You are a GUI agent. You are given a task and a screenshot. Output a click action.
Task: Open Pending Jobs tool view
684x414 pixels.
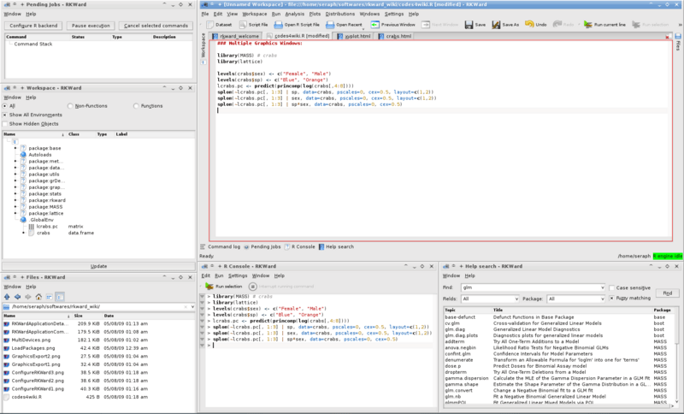(262, 247)
